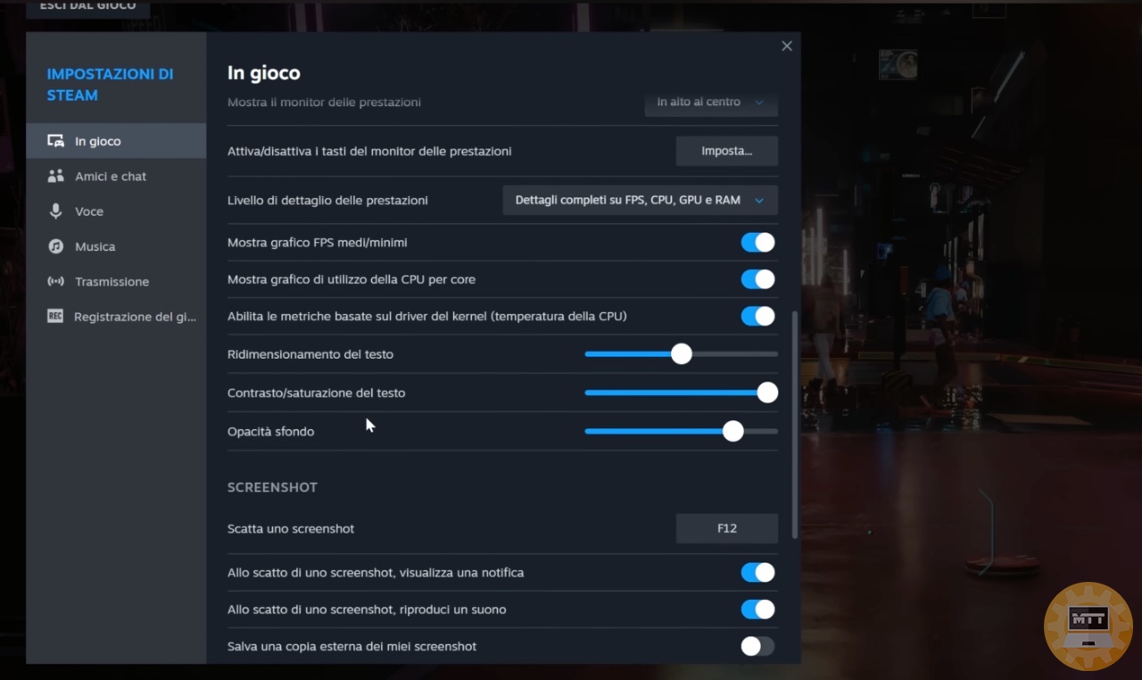Disable Mostra grafico FPS medi/minimi
This screenshot has height=680, width=1142.
[x=757, y=243]
